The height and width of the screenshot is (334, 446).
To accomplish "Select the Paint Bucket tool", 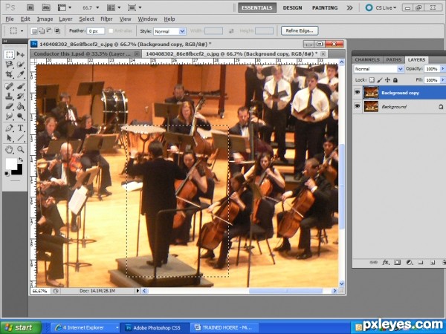I will (21, 106).
